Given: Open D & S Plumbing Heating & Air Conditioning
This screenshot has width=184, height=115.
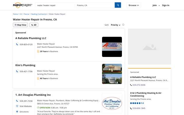Looking at the screenshot, I should pyautogui.click(x=146, y=94).
